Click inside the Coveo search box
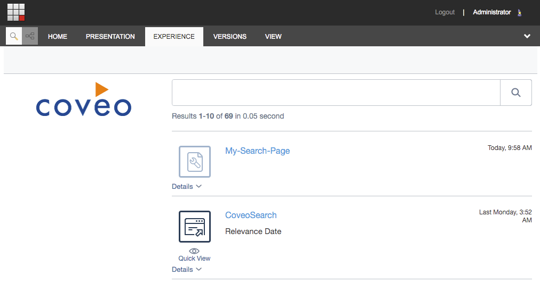Image resolution: width=540 pixels, height=283 pixels. [336, 93]
